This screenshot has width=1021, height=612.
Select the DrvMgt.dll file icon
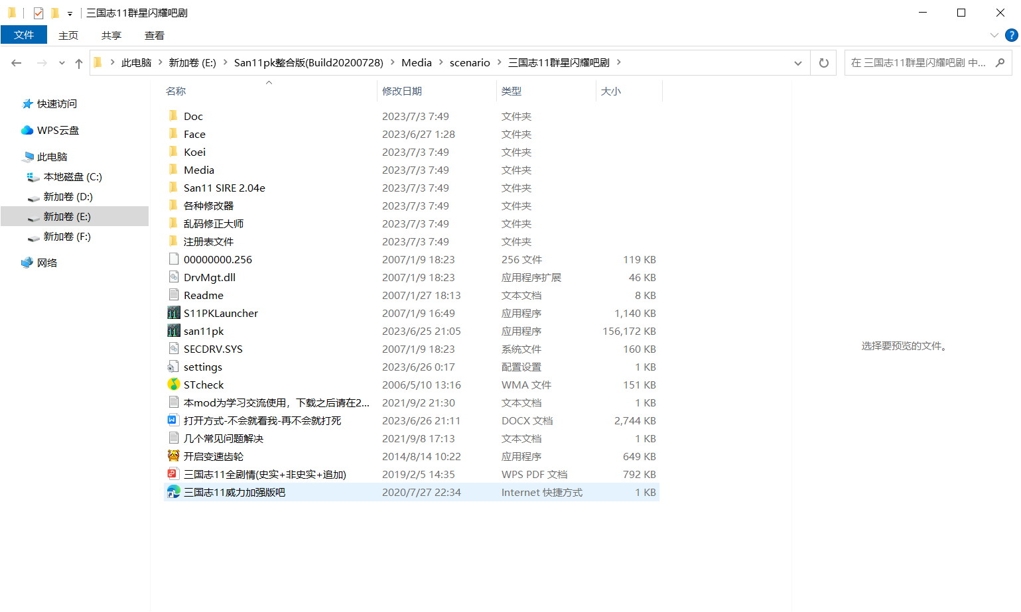click(174, 277)
